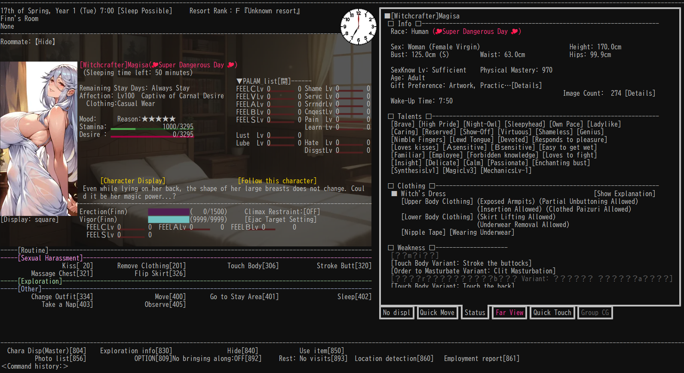Viewport: 684px width, 373px height.
Task: Toggle the square before the Info heading
Action: [391, 24]
